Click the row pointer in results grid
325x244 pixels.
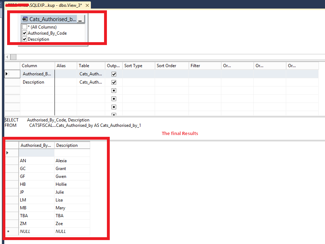[x=8, y=153]
